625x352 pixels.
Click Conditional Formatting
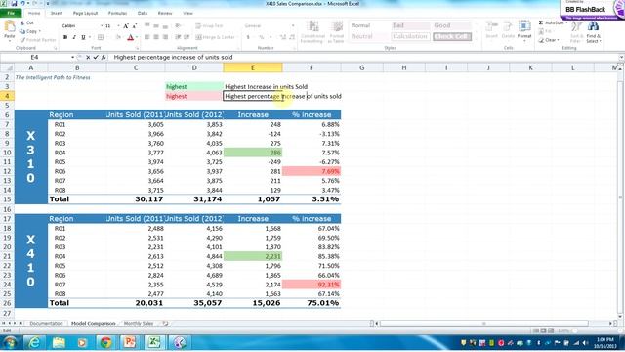tap(312, 32)
